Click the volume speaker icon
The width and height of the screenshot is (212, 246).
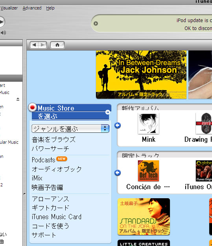coord(3,33)
